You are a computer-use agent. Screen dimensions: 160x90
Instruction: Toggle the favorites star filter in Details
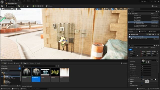[x=157, y=45]
